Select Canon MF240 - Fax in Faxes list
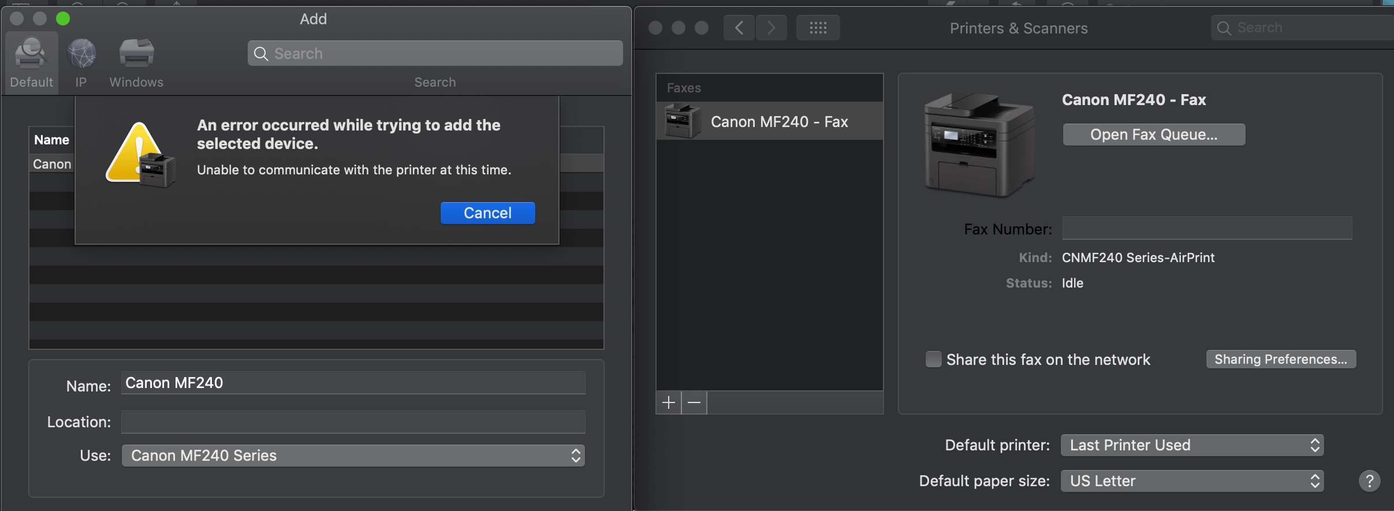Screen dimensions: 1394x511 (770, 121)
